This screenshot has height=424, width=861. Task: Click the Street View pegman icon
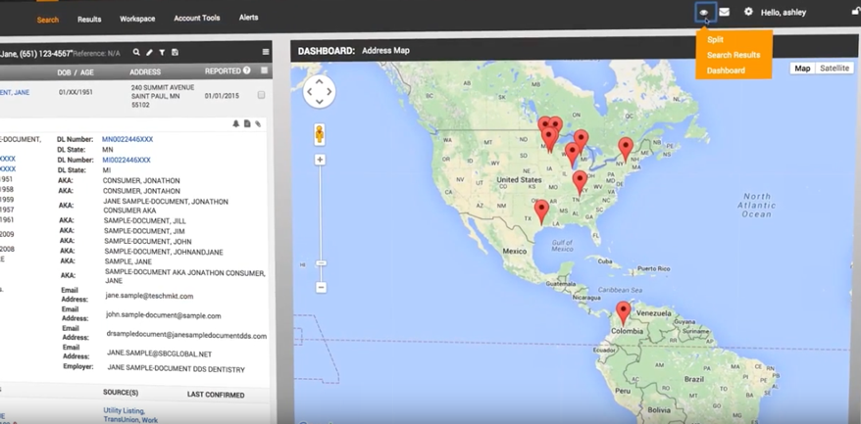(x=320, y=134)
